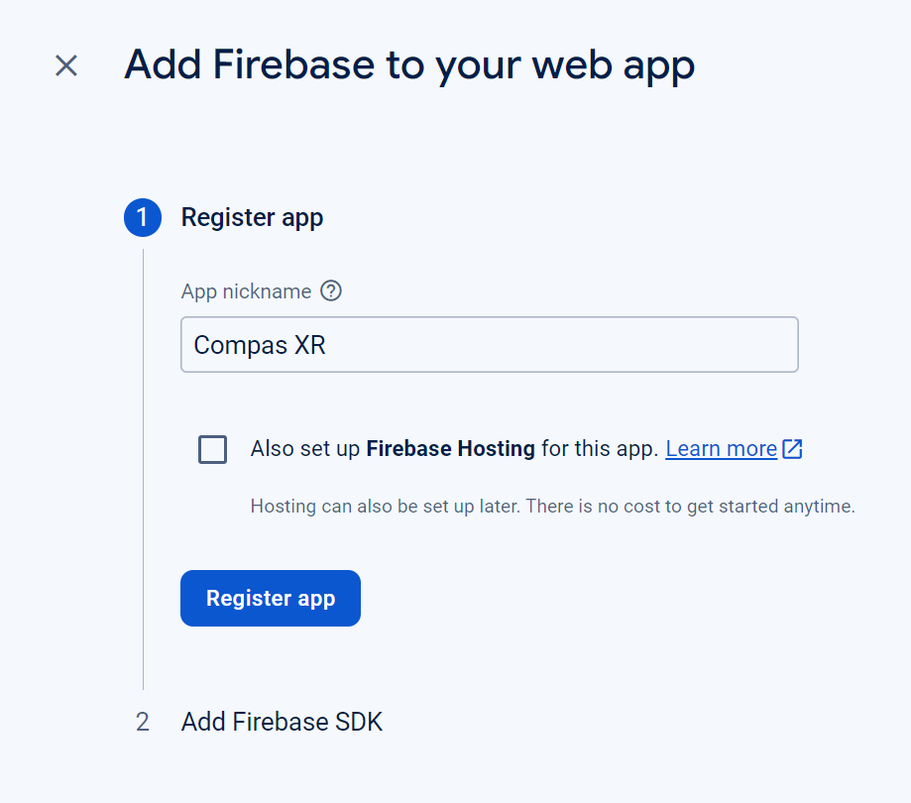
Task: Open the Register app section header
Action: coord(252,217)
